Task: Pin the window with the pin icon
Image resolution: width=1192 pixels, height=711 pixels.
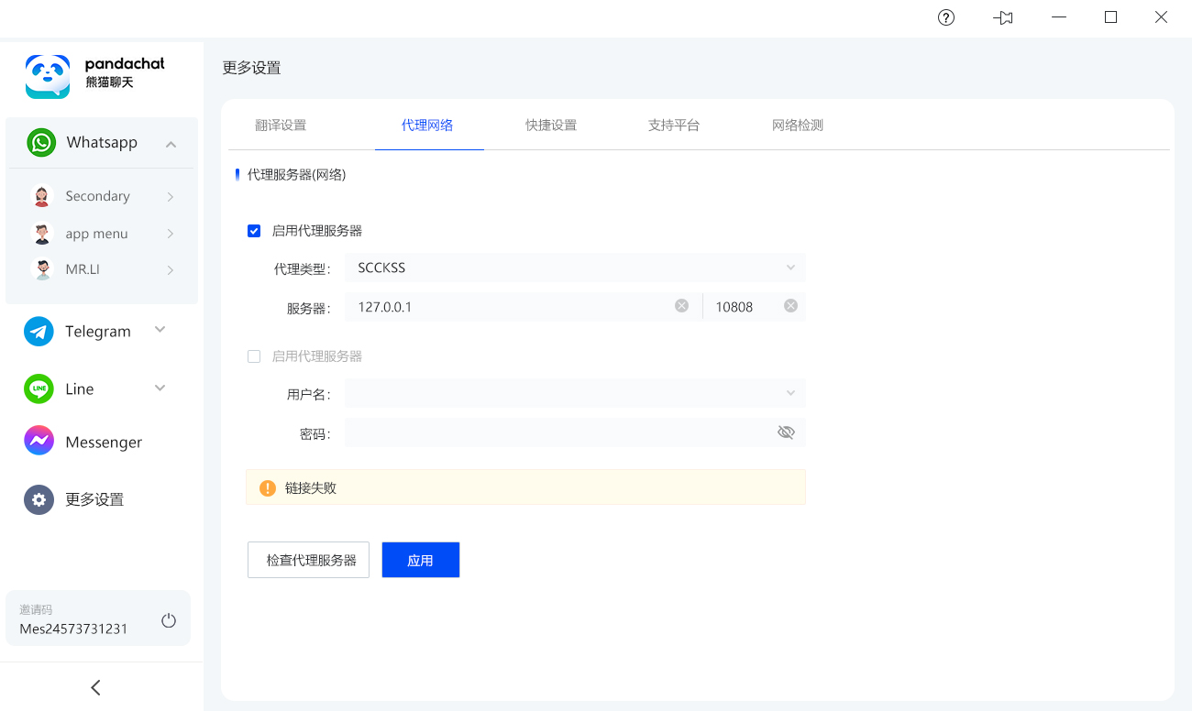Action: (x=1003, y=17)
